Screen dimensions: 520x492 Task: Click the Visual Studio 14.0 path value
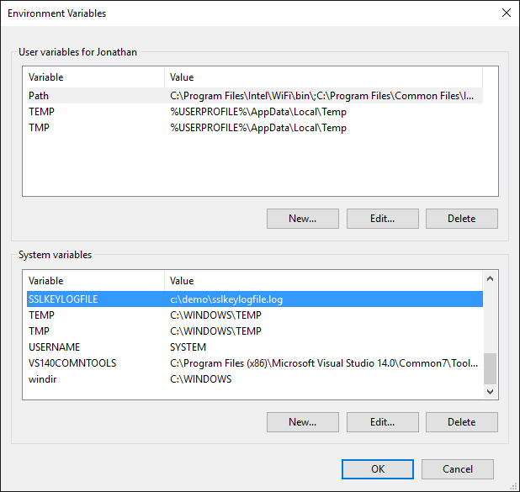click(x=324, y=363)
